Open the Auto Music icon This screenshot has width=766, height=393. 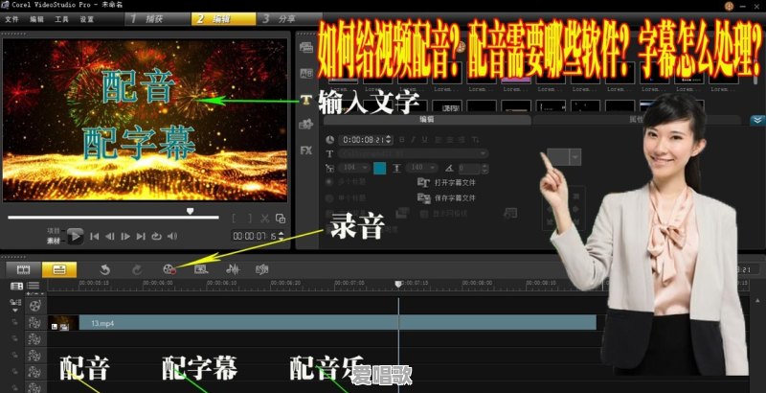(x=262, y=269)
